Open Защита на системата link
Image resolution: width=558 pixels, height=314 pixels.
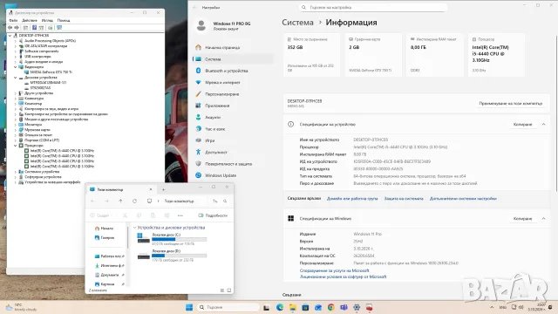(x=404, y=199)
